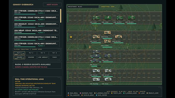Click the HOSTILE DISMOUNT FIRE log entry

coord(29,88)
